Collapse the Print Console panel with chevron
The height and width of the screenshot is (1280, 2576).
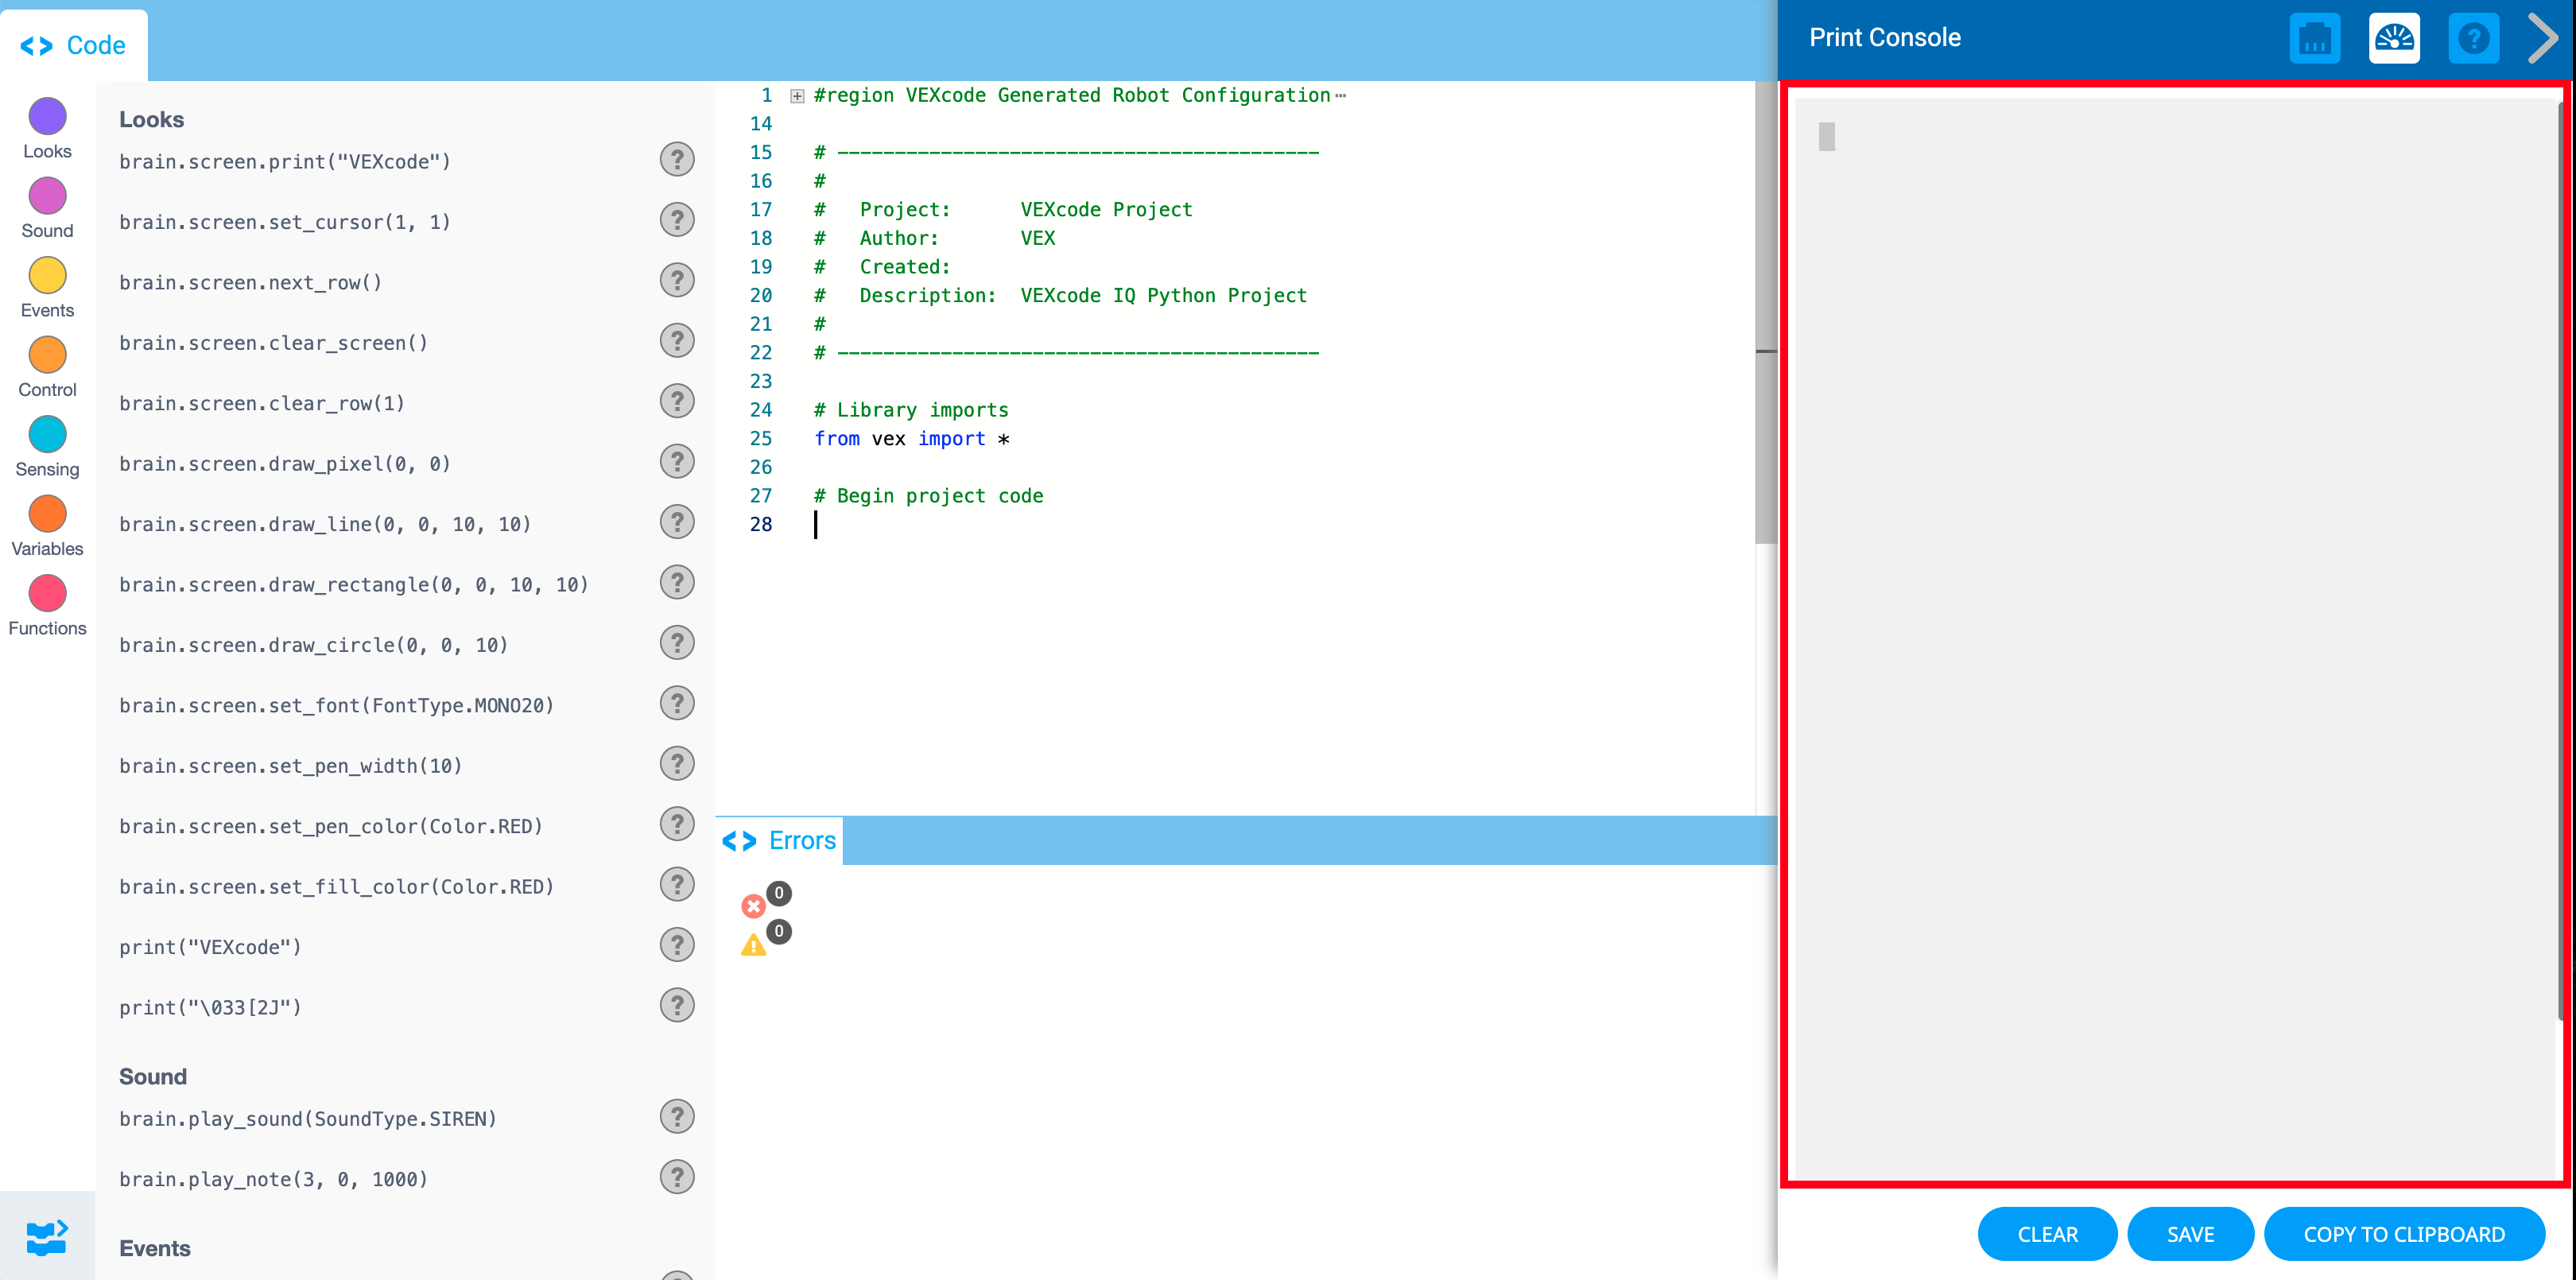click(2542, 38)
